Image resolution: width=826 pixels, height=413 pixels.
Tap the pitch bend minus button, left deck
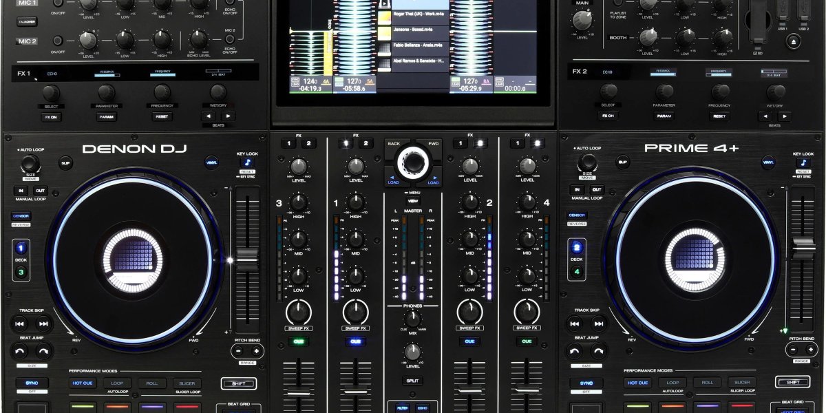pyautogui.click(x=238, y=350)
